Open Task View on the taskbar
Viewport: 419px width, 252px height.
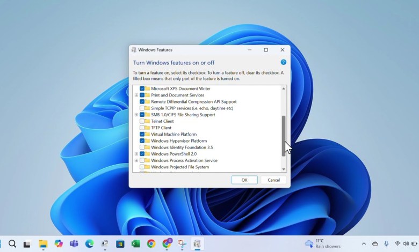(x=27, y=244)
